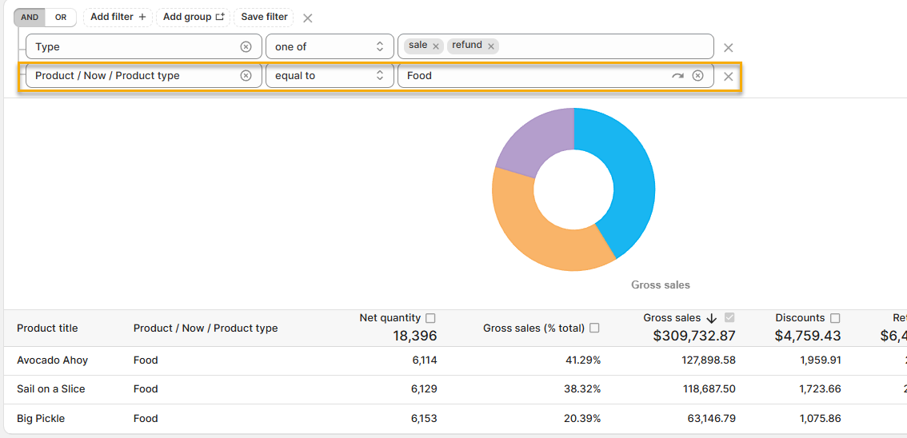
Task: Switch filter logic to OR
Action: (x=61, y=17)
